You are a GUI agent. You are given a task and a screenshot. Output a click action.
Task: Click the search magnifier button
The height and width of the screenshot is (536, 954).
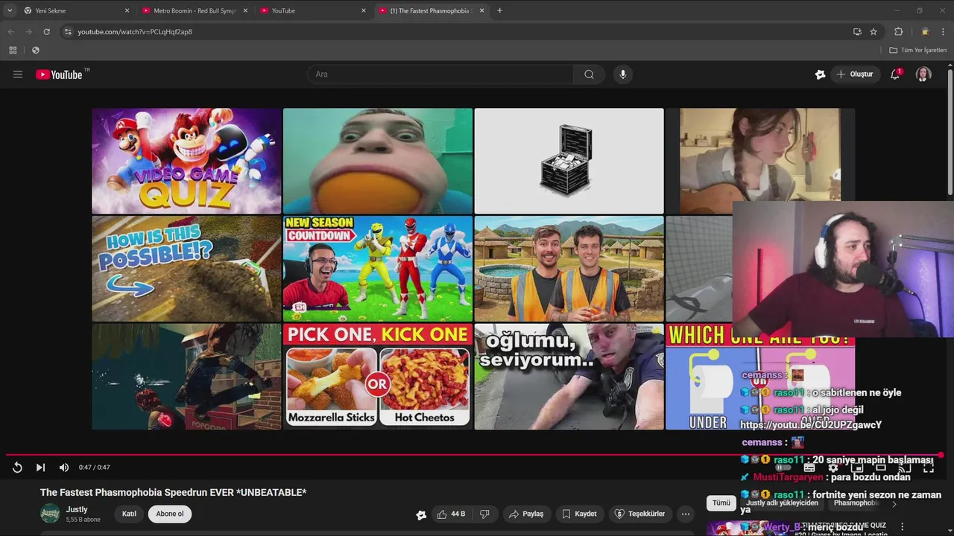click(x=589, y=74)
